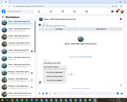Click the back arrow beside Marketplace

pyautogui.click(x=3, y=17)
